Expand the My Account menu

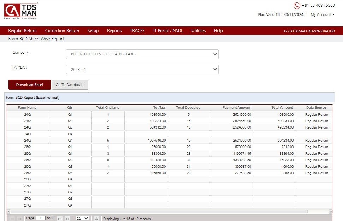(322, 14)
